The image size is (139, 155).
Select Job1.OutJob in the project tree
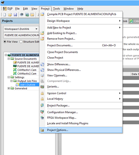(x=27, y=85)
